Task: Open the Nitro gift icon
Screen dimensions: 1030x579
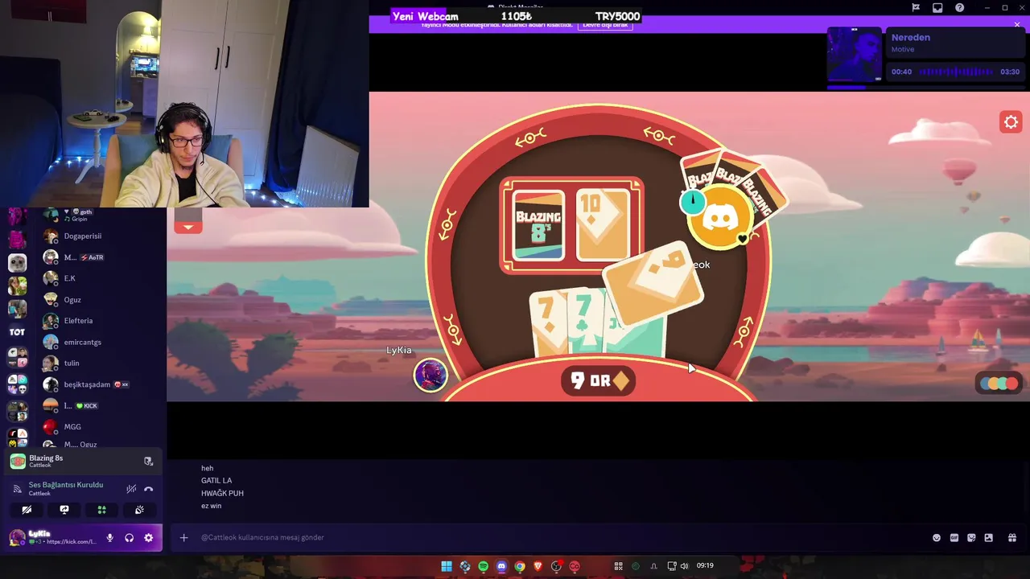Action: pyautogui.click(x=1012, y=538)
